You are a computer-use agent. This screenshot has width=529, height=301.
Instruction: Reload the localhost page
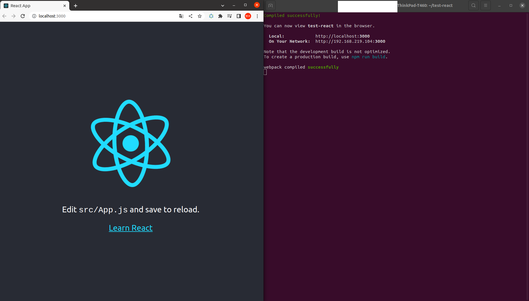[x=23, y=16]
